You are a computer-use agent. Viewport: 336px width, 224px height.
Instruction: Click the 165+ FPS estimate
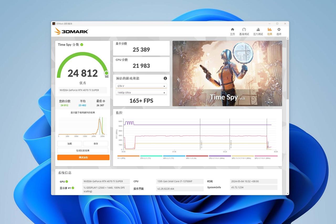tap(141, 101)
